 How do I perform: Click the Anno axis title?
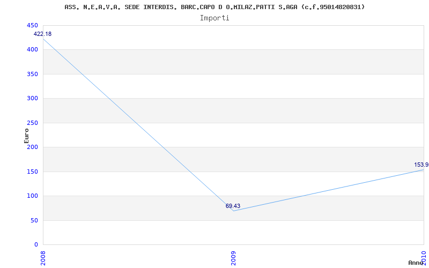click(x=416, y=263)
